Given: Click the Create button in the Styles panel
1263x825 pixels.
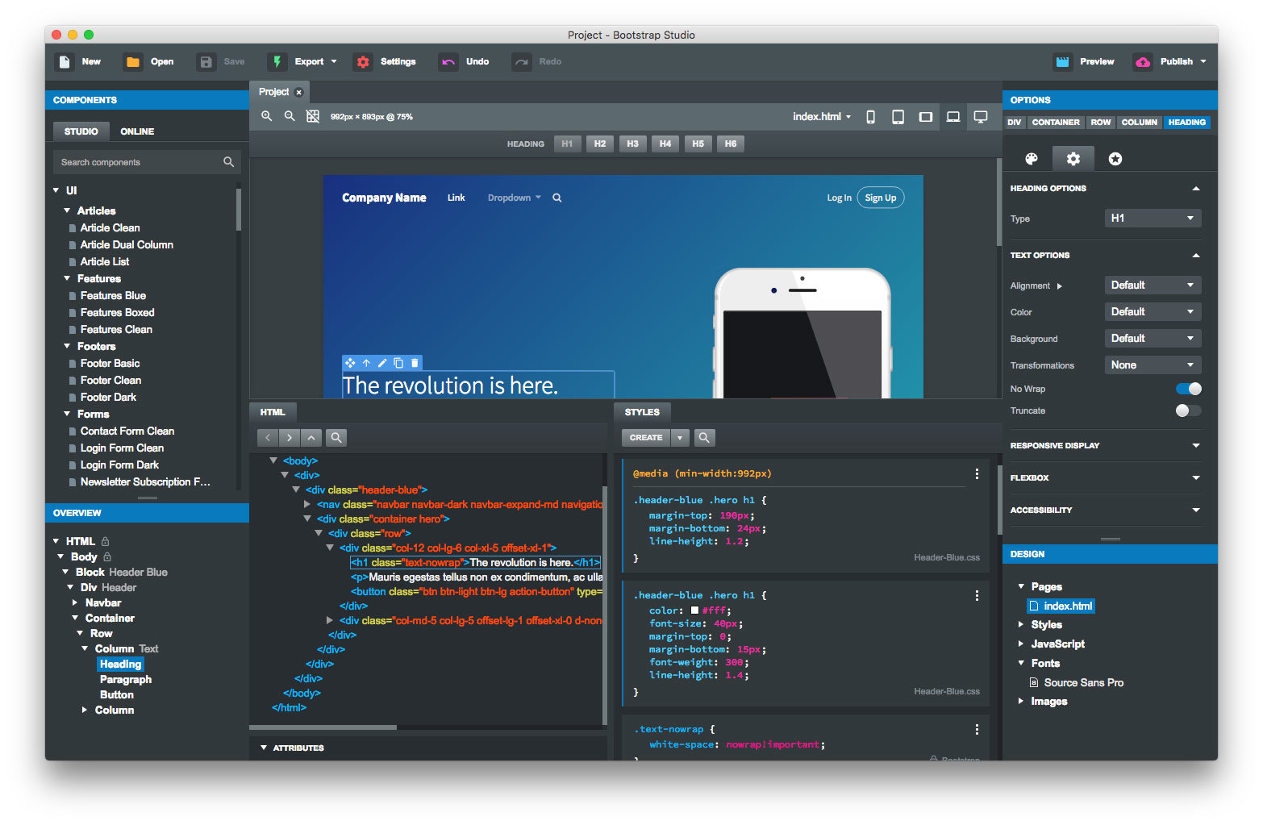Looking at the screenshot, I should pyautogui.click(x=645, y=437).
